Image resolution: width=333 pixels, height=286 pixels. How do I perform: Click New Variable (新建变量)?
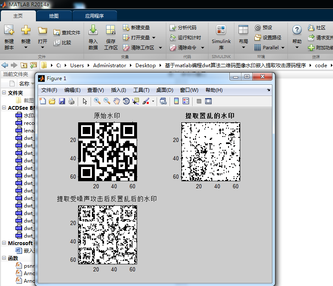(136, 28)
